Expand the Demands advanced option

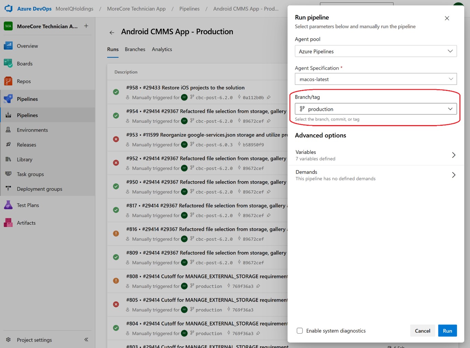(x=375, y=175)
